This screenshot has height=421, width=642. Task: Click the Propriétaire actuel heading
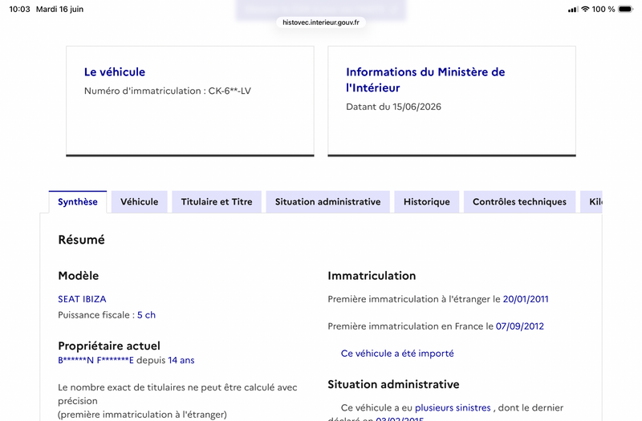click(109, 346)
